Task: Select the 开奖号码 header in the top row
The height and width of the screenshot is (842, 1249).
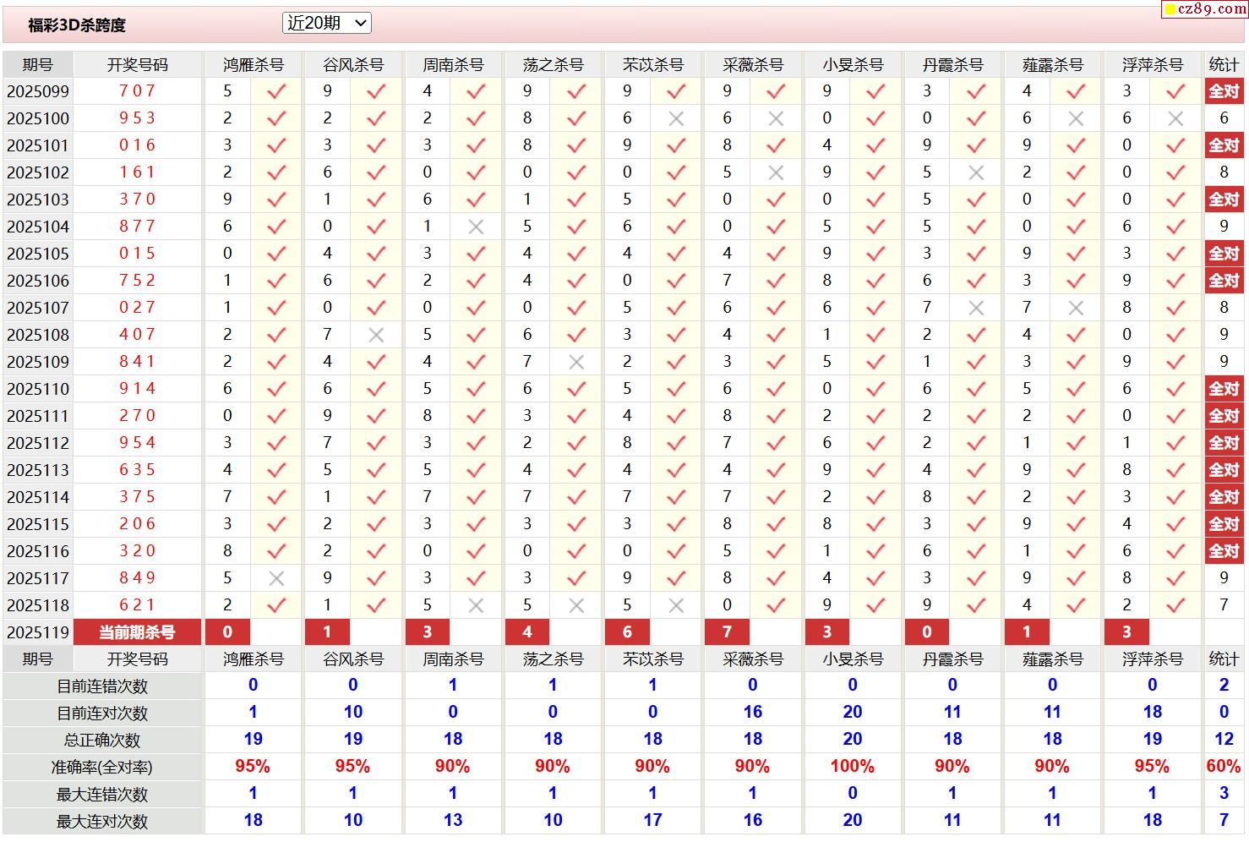Action: tap(138, 65)
